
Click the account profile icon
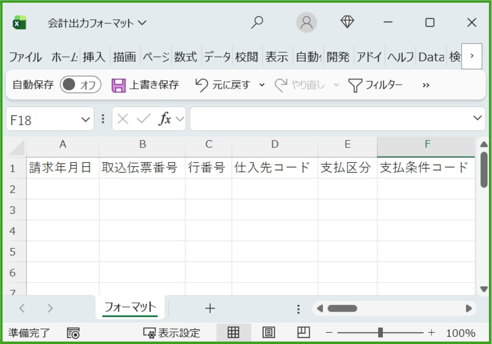coord(306,23)
